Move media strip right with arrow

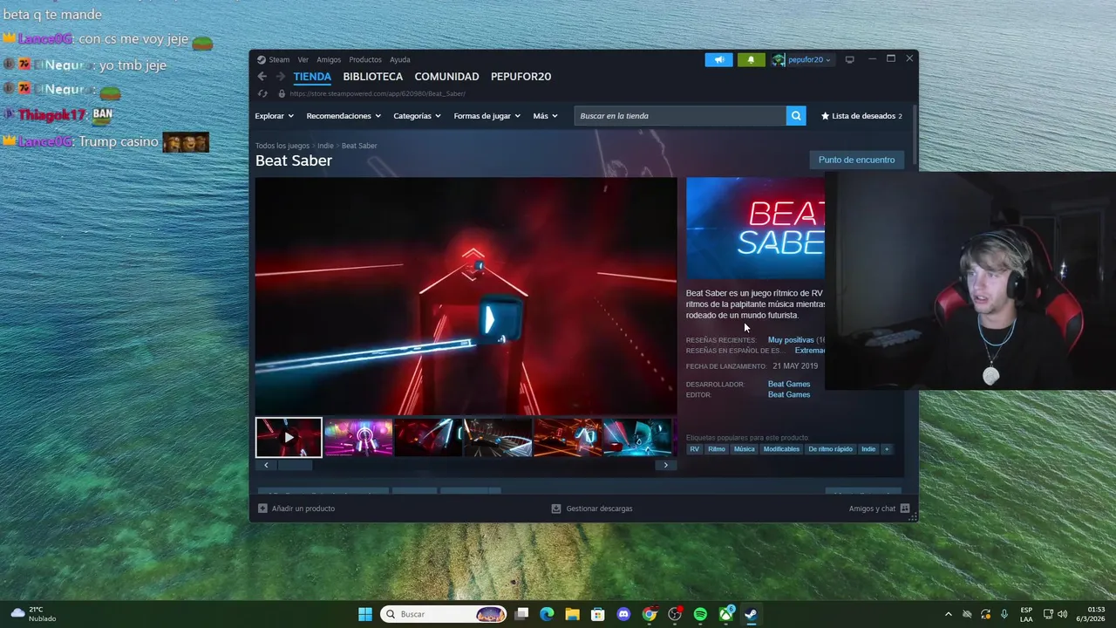pyautogui.click(x=665, y=465)
